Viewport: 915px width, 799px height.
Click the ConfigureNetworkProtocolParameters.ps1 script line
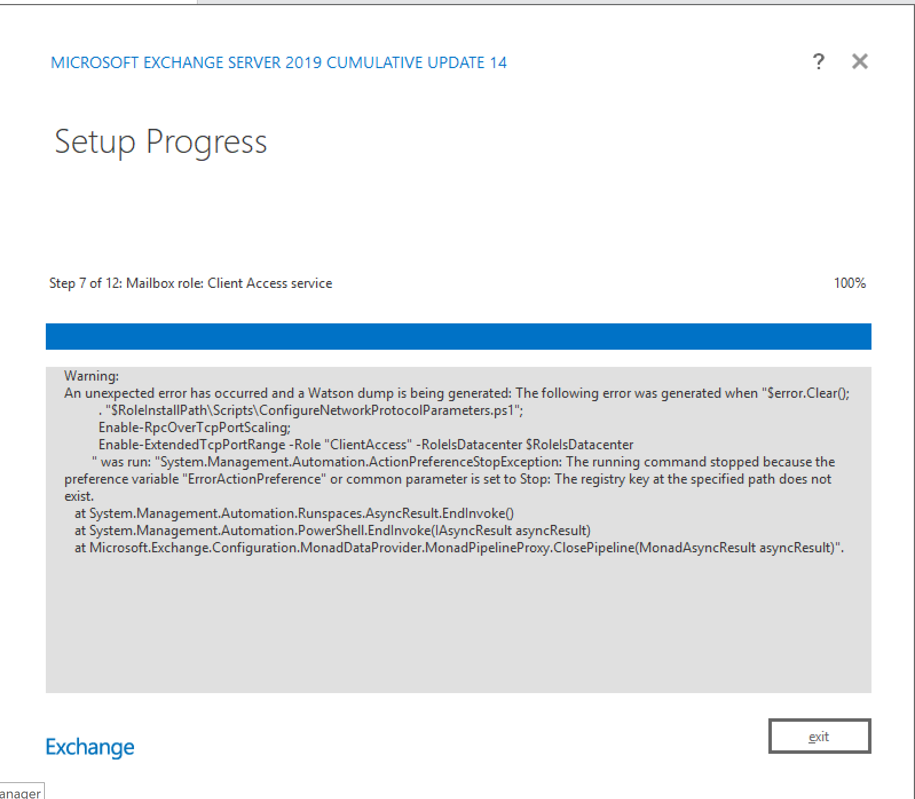[311, 410]
